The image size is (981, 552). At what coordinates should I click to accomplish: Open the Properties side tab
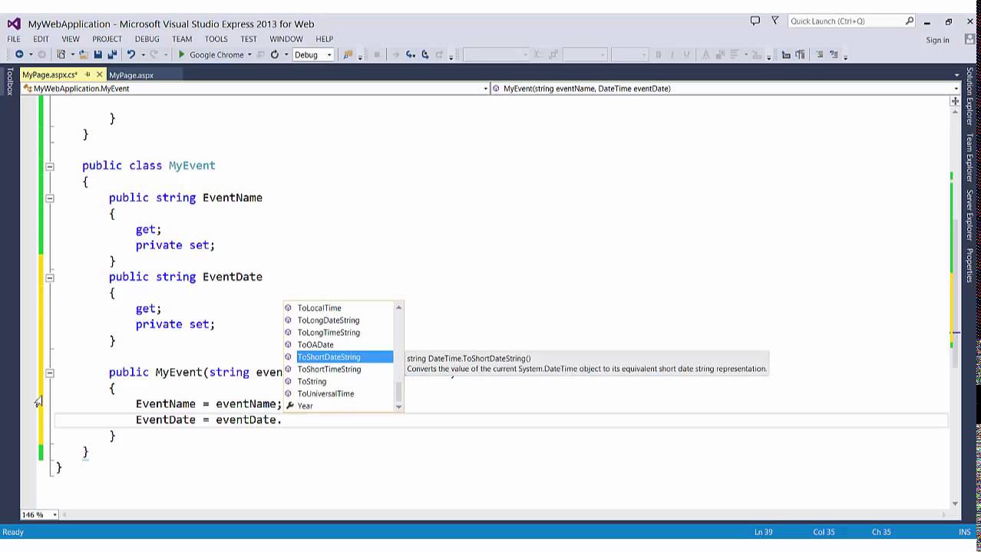point(969,264)
